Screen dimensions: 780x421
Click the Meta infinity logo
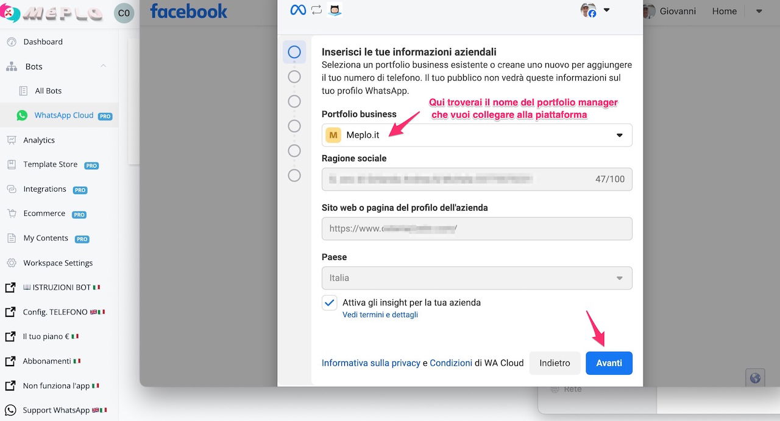(x=298, y=10)
